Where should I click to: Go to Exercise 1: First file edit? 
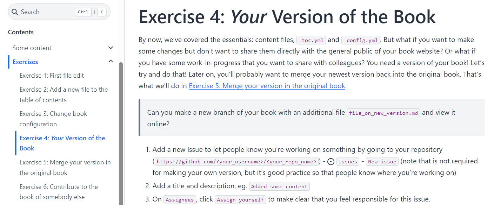pyautogui.click(x=52, y=76)
